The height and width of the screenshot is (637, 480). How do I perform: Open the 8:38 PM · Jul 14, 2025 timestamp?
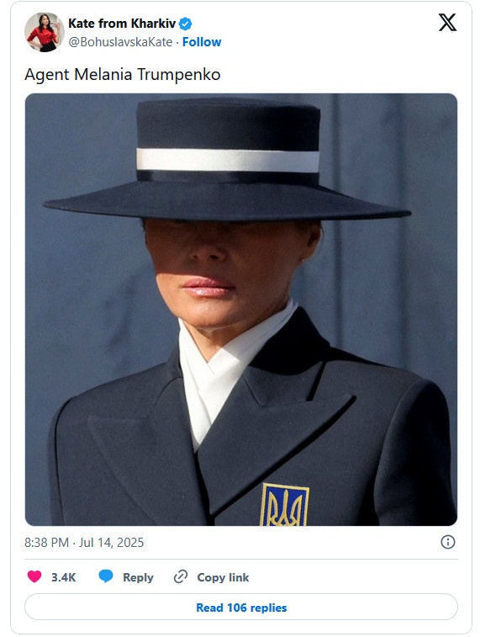84,543
